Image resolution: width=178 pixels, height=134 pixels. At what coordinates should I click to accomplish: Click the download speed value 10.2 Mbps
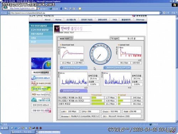click(x=66, y=63)
